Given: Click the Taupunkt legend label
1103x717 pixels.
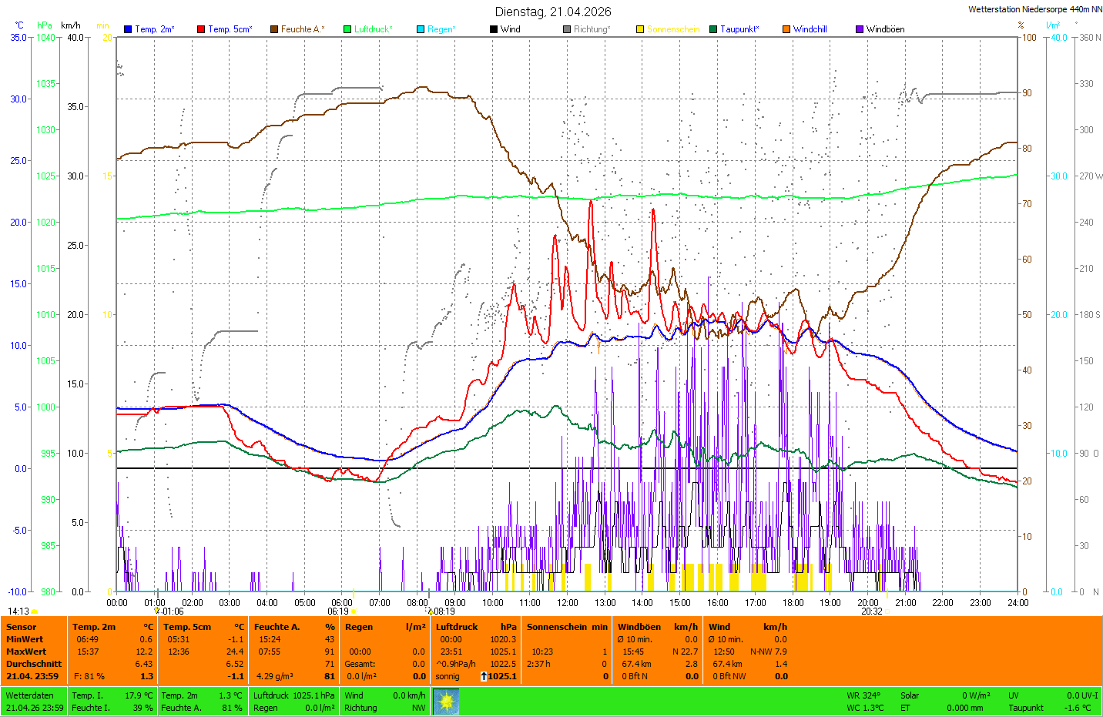Looking at the screenshot, I should 739,29.
